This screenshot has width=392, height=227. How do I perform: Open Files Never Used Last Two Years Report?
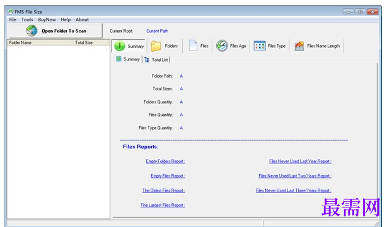(295, 176)
